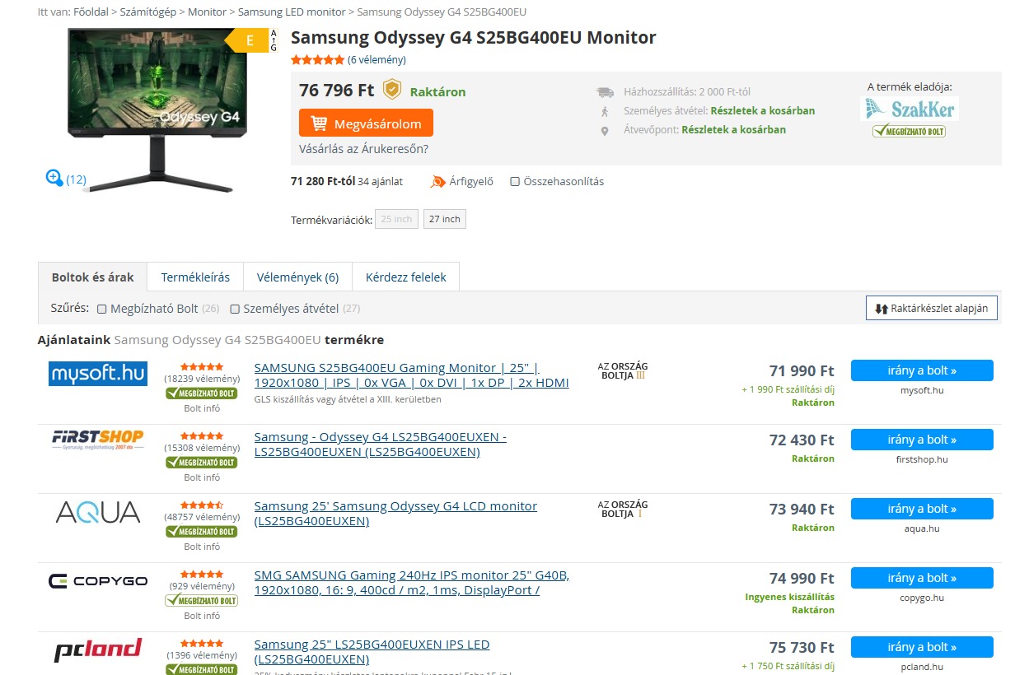Click Részletek a kosárban beside Személyes átvétel

pos(763,111)
